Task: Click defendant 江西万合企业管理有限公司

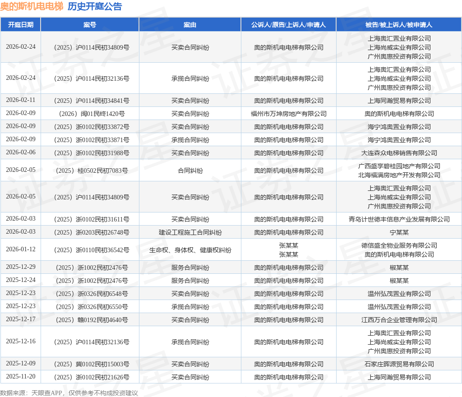Action: [x=399, y=320]
